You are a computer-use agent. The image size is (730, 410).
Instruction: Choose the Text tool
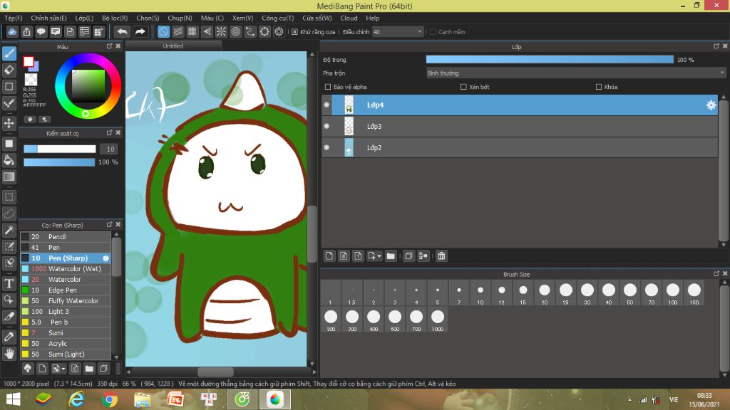9,283
